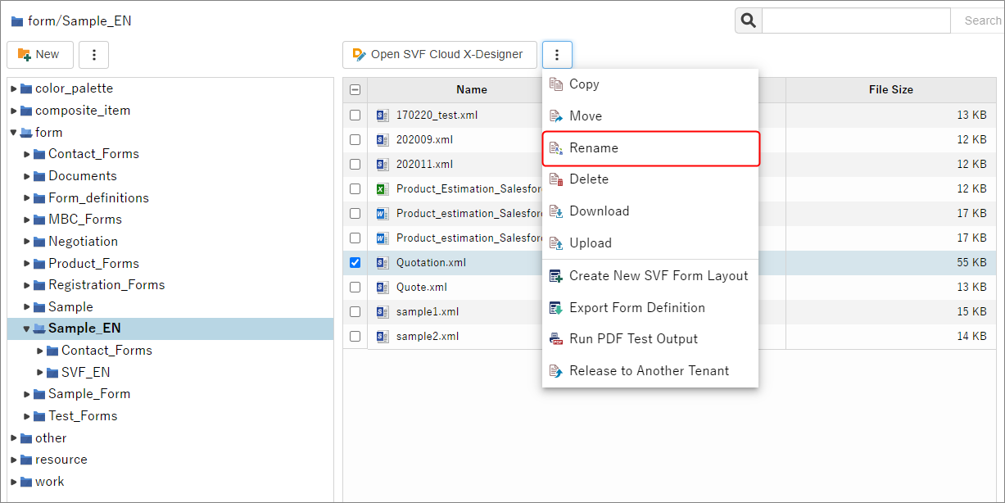Screen dimensions: 1005x503
Task: Click the Export Form Definition icon
Action: (x=556, y=308)
